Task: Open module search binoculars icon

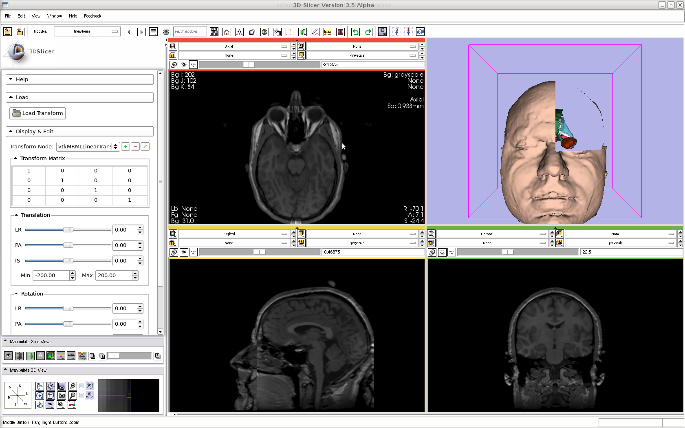Action: [214, 32]
